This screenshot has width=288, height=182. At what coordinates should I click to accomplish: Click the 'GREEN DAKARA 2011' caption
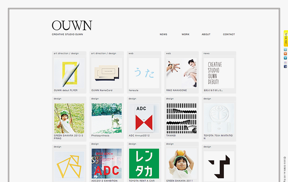[x=179, y=181]
